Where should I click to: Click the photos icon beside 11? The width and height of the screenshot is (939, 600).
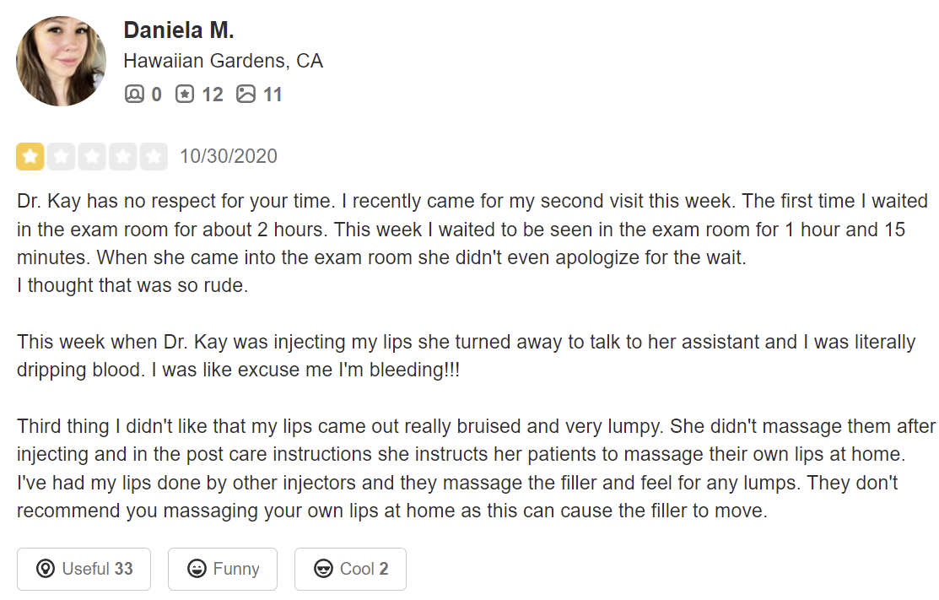[x=246, y=94]
